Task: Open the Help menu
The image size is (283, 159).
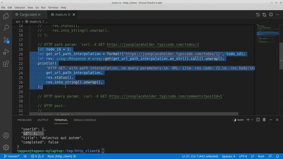Action: 63,8
